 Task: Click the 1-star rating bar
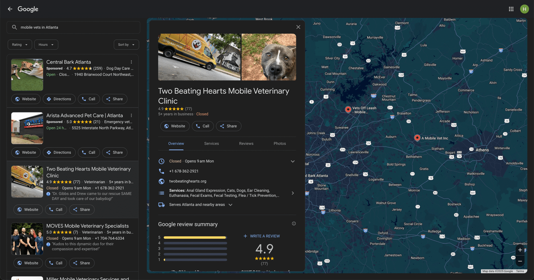pos(195,260)
